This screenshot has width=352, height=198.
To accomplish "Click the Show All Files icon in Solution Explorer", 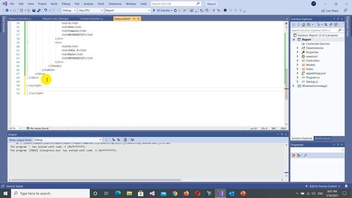I will [336, 24].
